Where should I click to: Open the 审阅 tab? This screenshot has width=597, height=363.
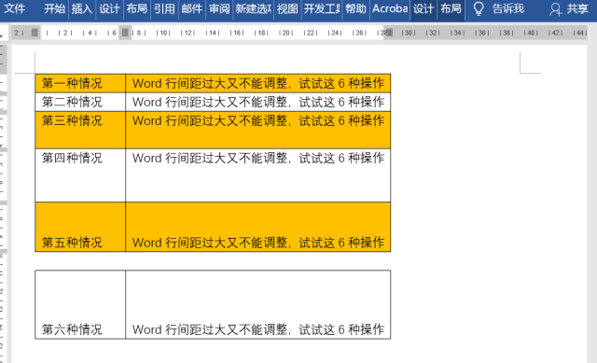tap(219, 8)
